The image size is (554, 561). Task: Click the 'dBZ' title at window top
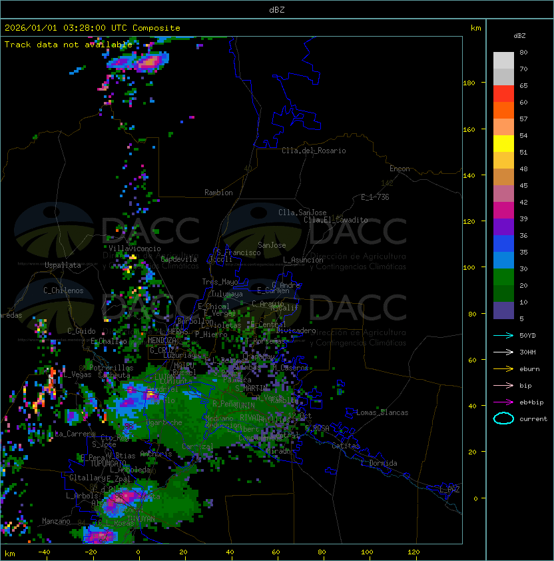pos(277,9)
